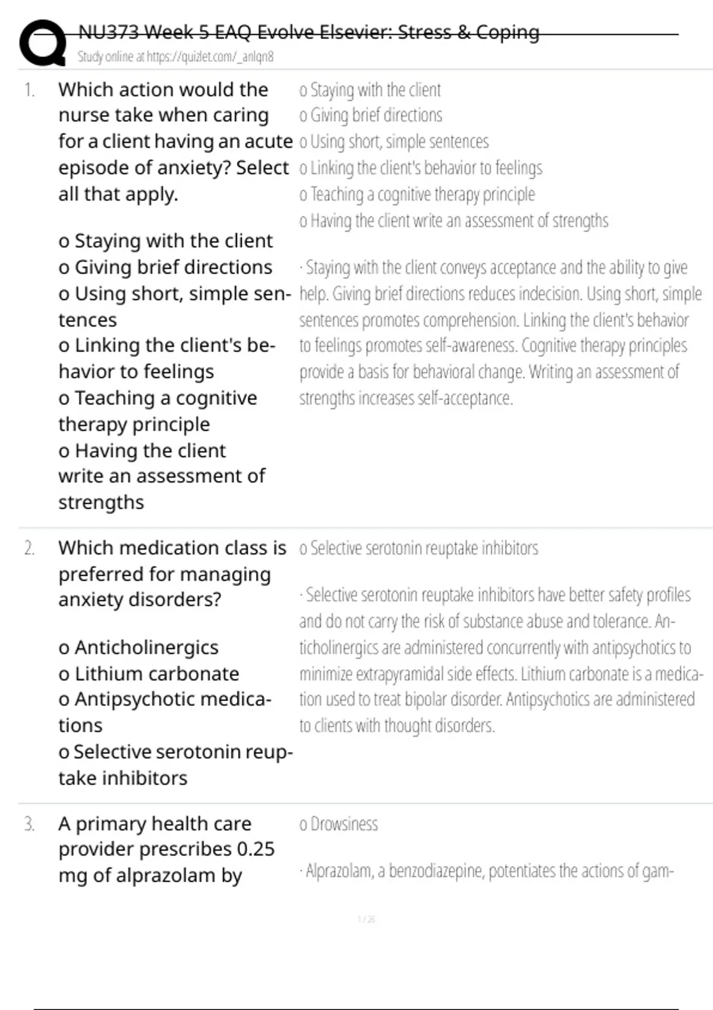Image resolution: width=713 pixels, height=1010 pixels.
Task: Click the 'Drowsiness' answer text
Action: pos(343,825)
